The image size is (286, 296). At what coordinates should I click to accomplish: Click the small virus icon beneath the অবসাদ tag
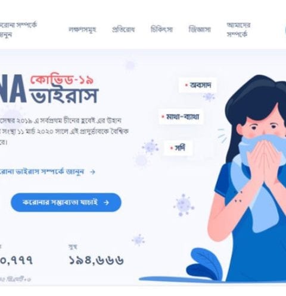coord(209,97)
